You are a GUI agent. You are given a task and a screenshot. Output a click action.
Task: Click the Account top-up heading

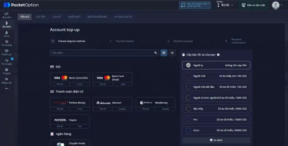click(x=64, y=30)
